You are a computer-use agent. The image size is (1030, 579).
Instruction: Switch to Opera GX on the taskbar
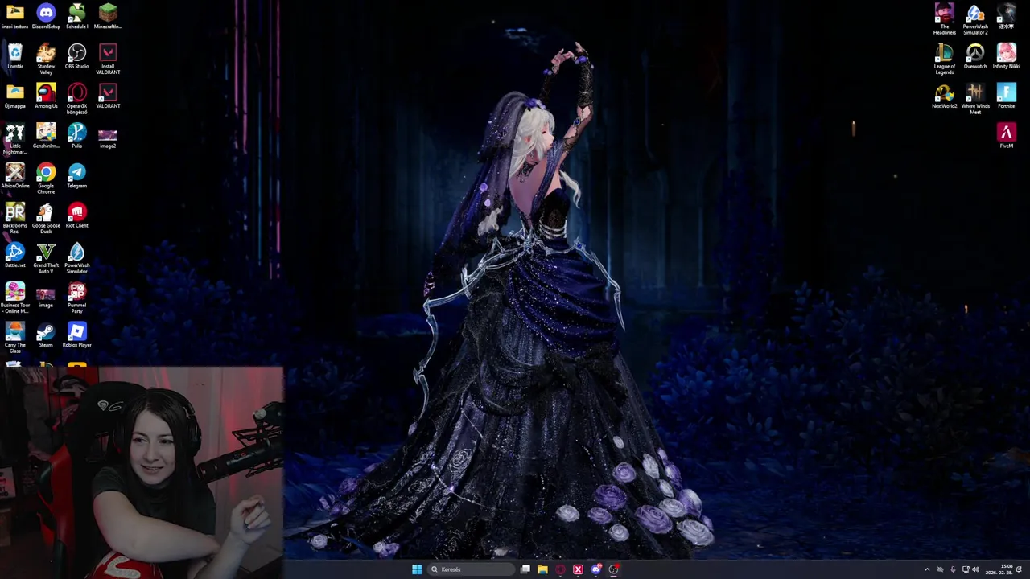[x=560, y=569]
